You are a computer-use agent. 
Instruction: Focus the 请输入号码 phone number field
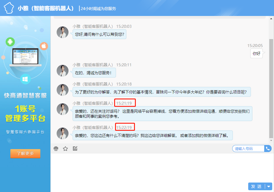pos(248,149)
